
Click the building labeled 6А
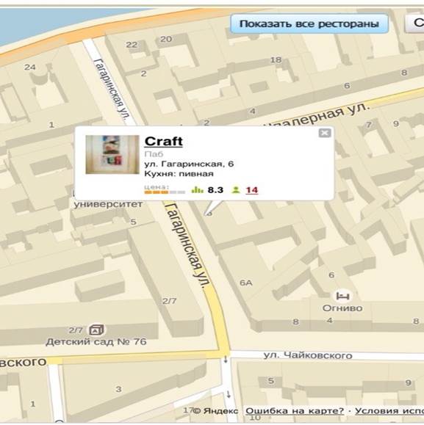pos(246,283)
